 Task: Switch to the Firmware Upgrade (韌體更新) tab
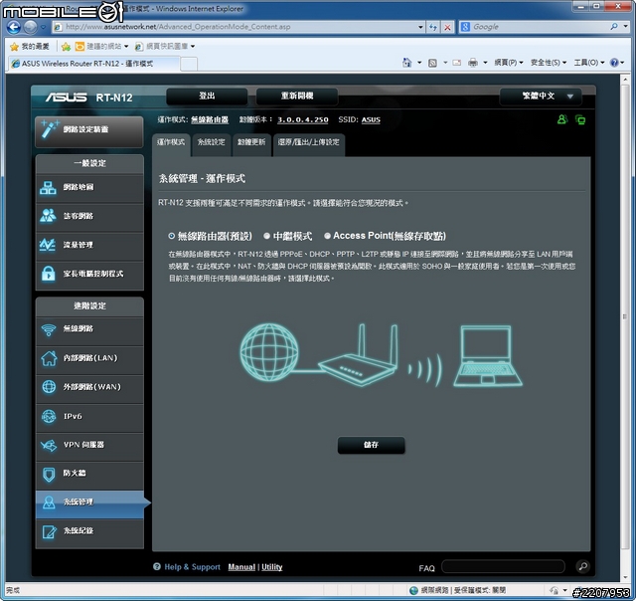coord(251,143)
